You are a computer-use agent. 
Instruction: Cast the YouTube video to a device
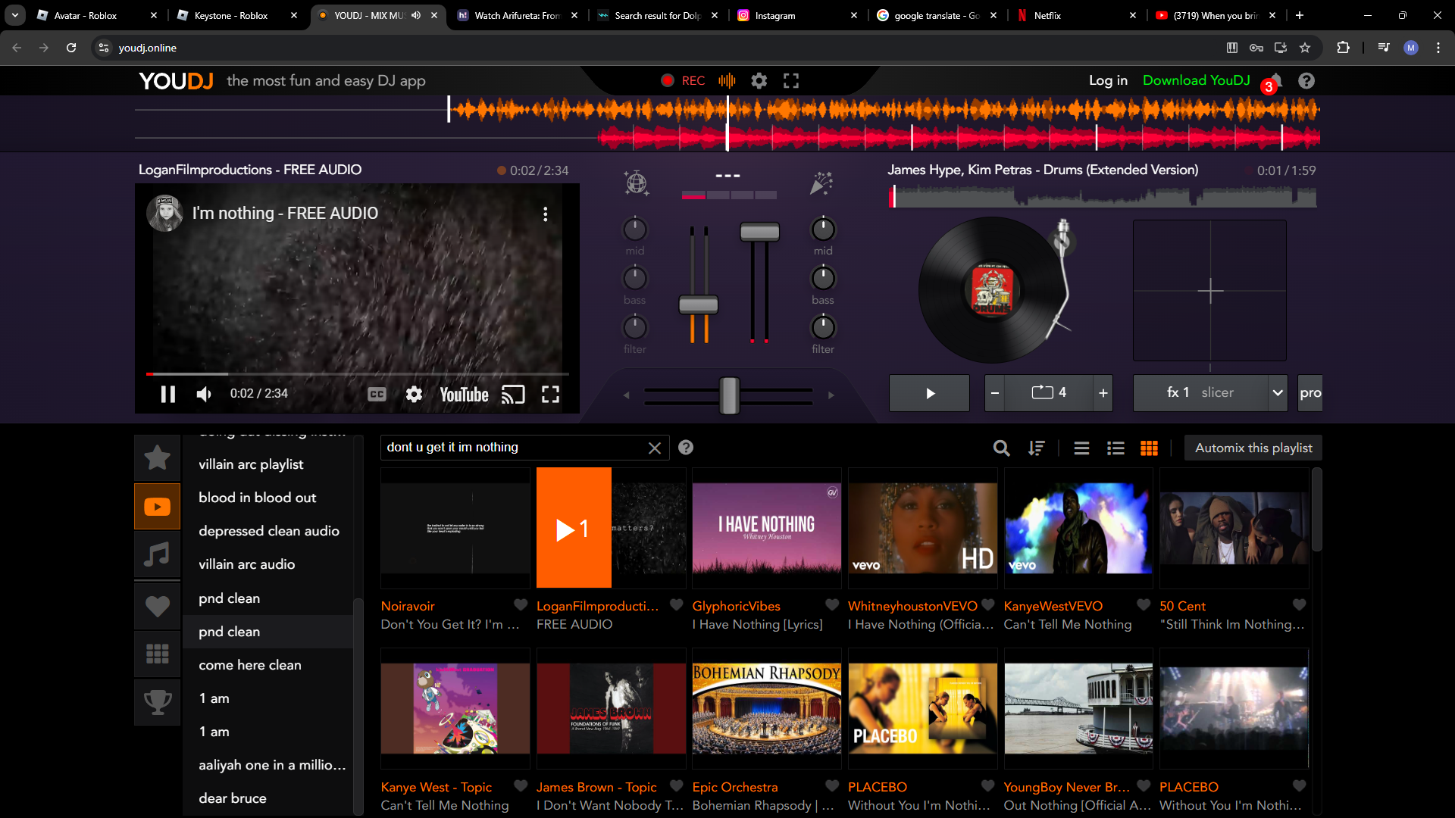coord(513,395)
